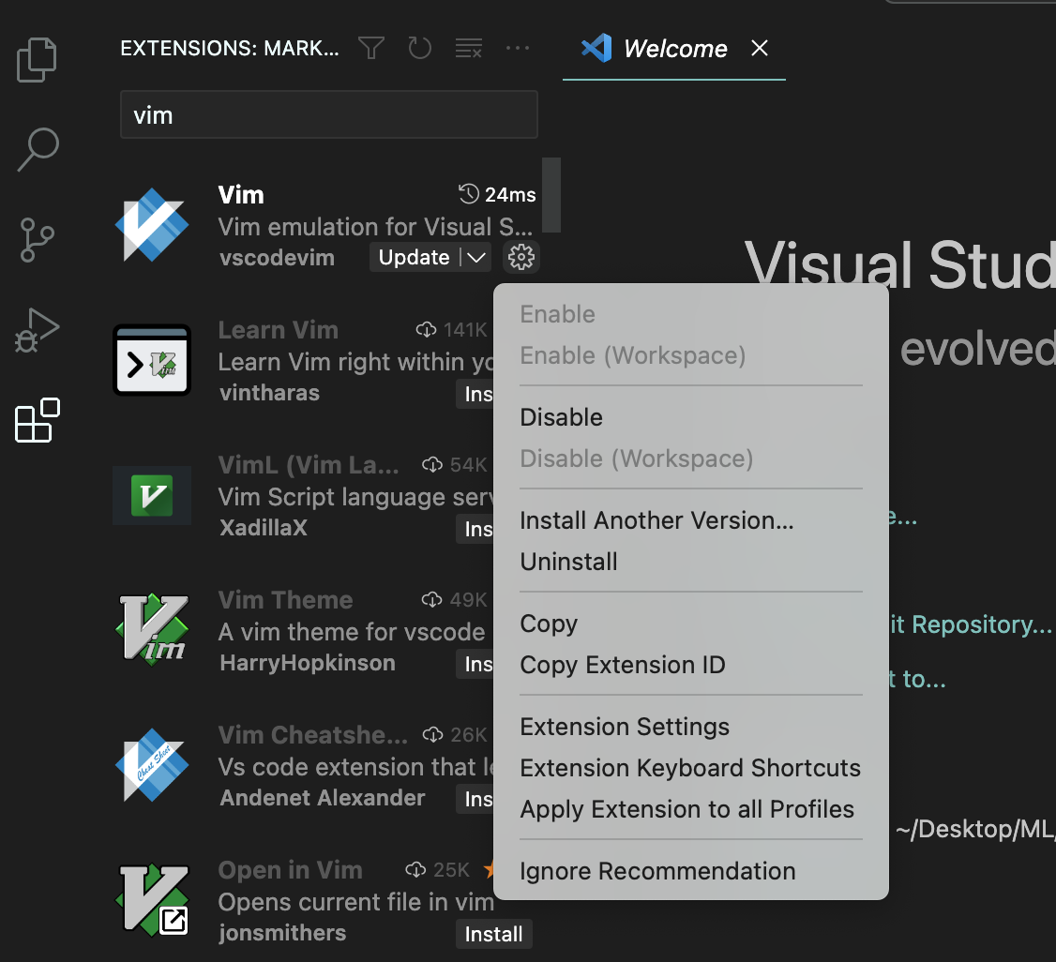The width and height of the screenshot is (1056, 962).
Task: Click the Learn Vim extension icon
Action: [152, 360]
